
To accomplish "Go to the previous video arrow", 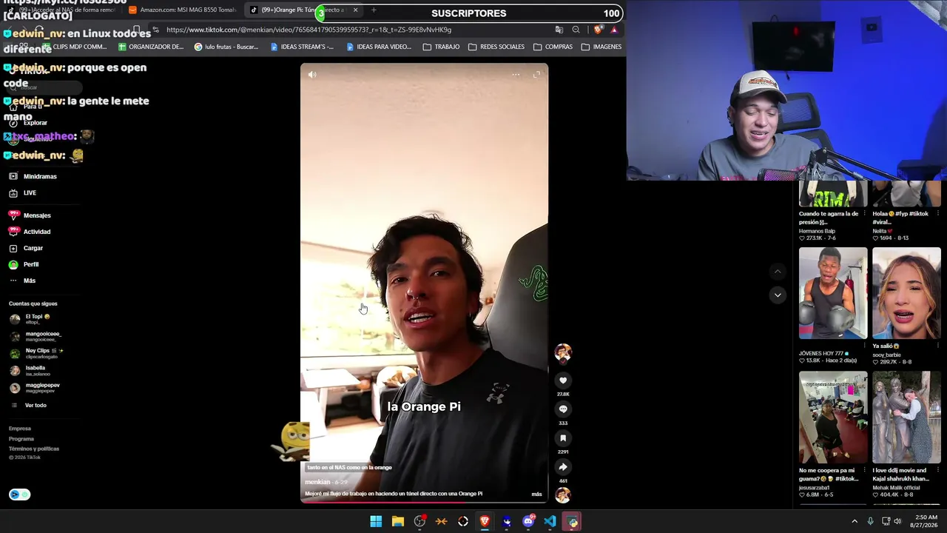I will (x=777, y=272).
